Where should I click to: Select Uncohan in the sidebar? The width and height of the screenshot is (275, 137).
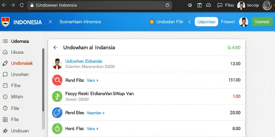tap(20, 74)
